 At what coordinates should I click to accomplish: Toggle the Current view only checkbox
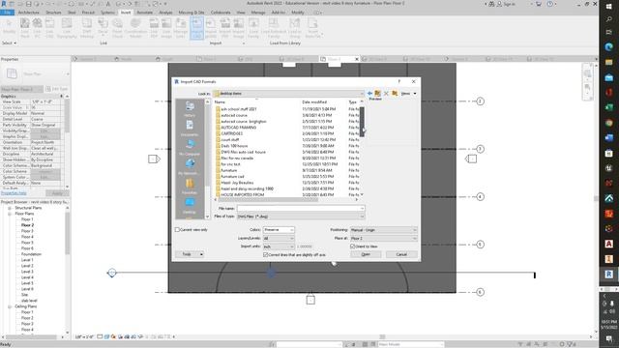click(x=177, y=230)
